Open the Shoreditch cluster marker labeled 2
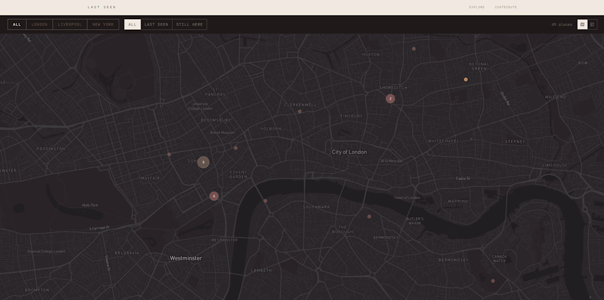Image resolution: width=604 pixels, height=300 pixels. coord(390,99)
